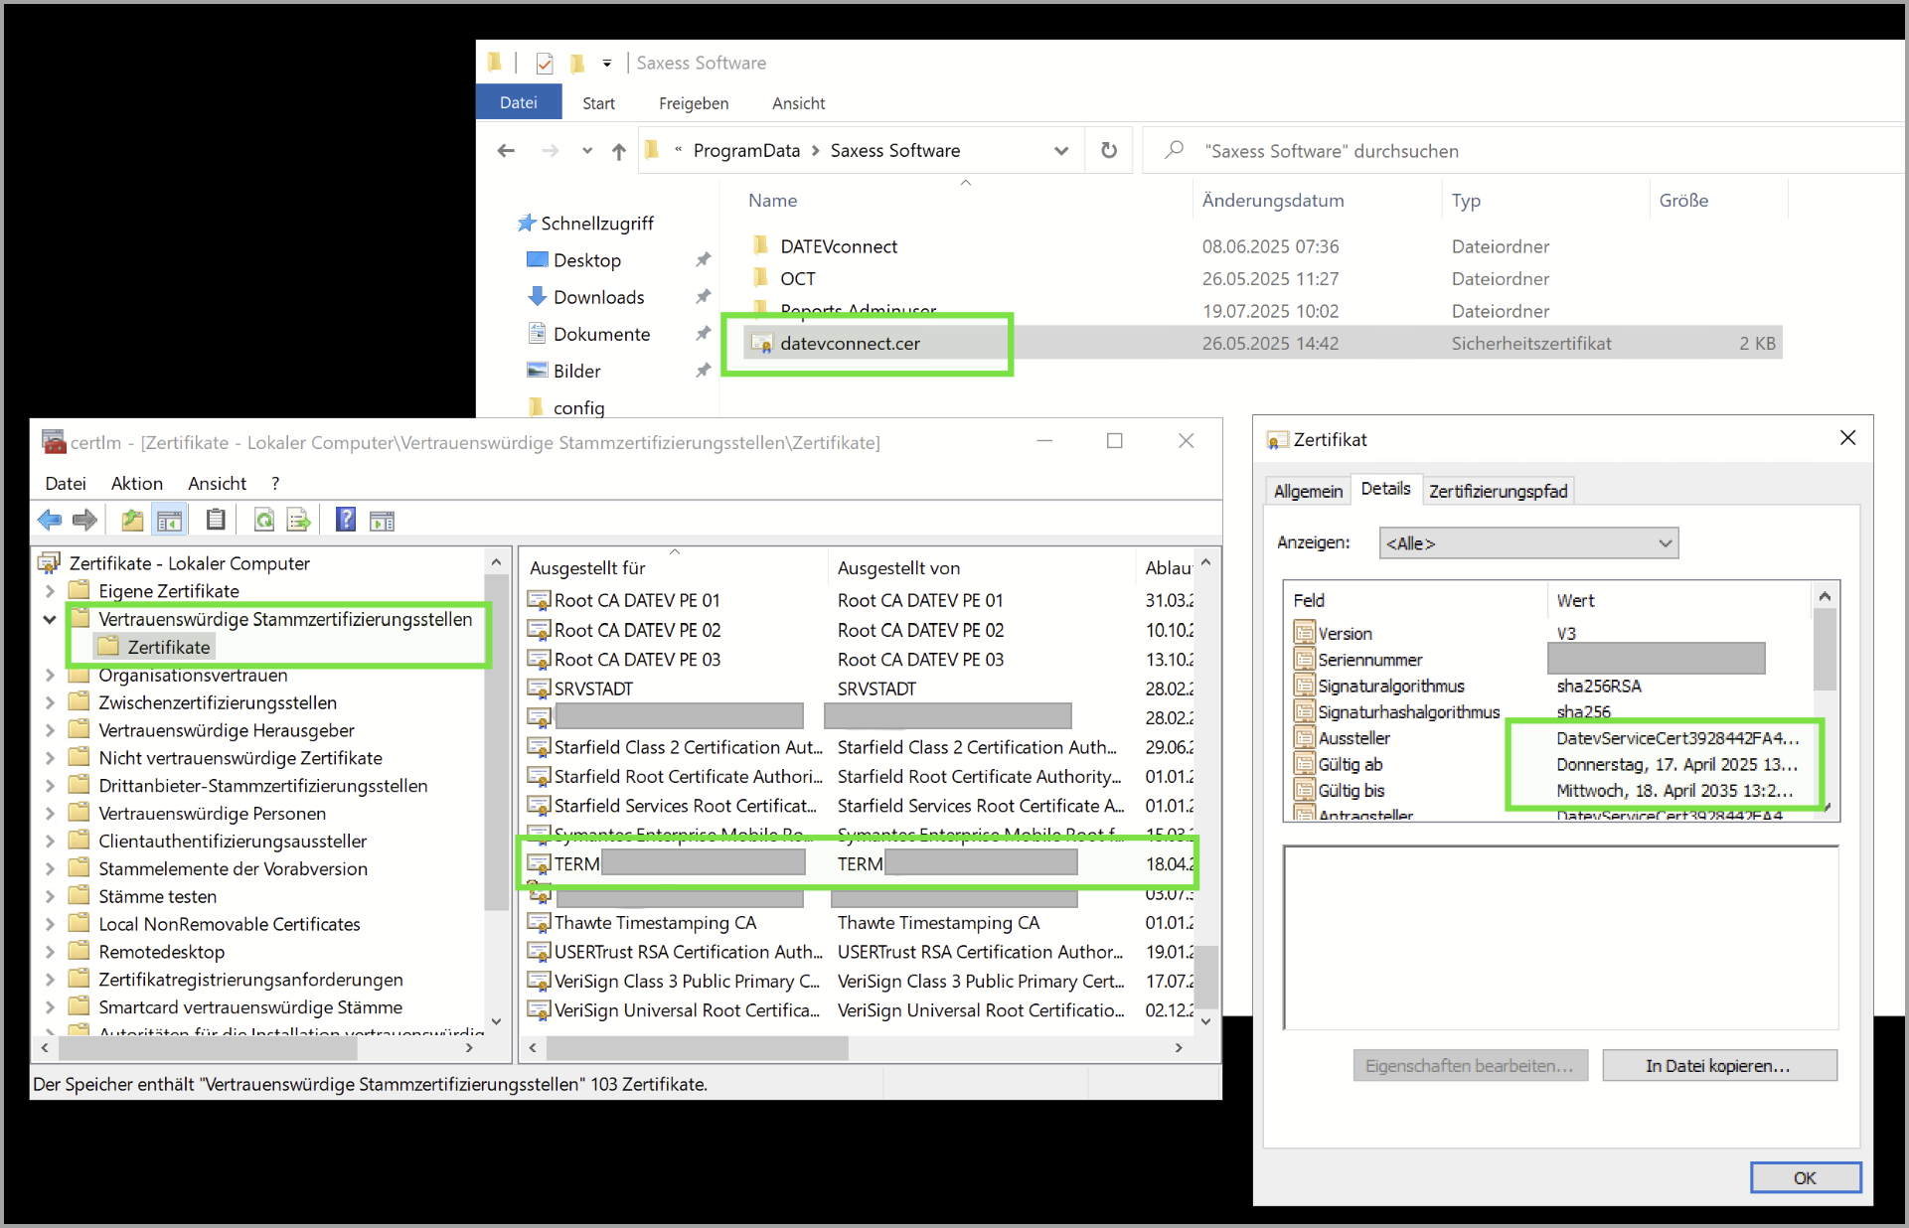Open the Explorer address bar history dropdown

[x=1060, y=150]
